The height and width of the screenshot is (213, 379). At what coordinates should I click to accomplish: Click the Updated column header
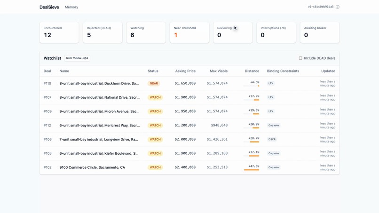pyautogui.click(x=328, y=71)
